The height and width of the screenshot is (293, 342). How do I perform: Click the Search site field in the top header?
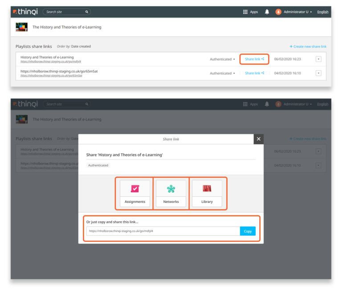pos(66,12)
